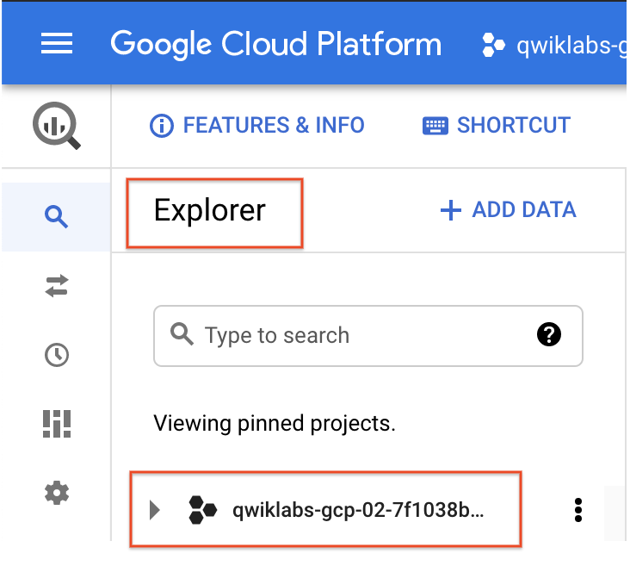
Task: Click the Type to search field
Action: pyautogui.click(x=353, y=335)
